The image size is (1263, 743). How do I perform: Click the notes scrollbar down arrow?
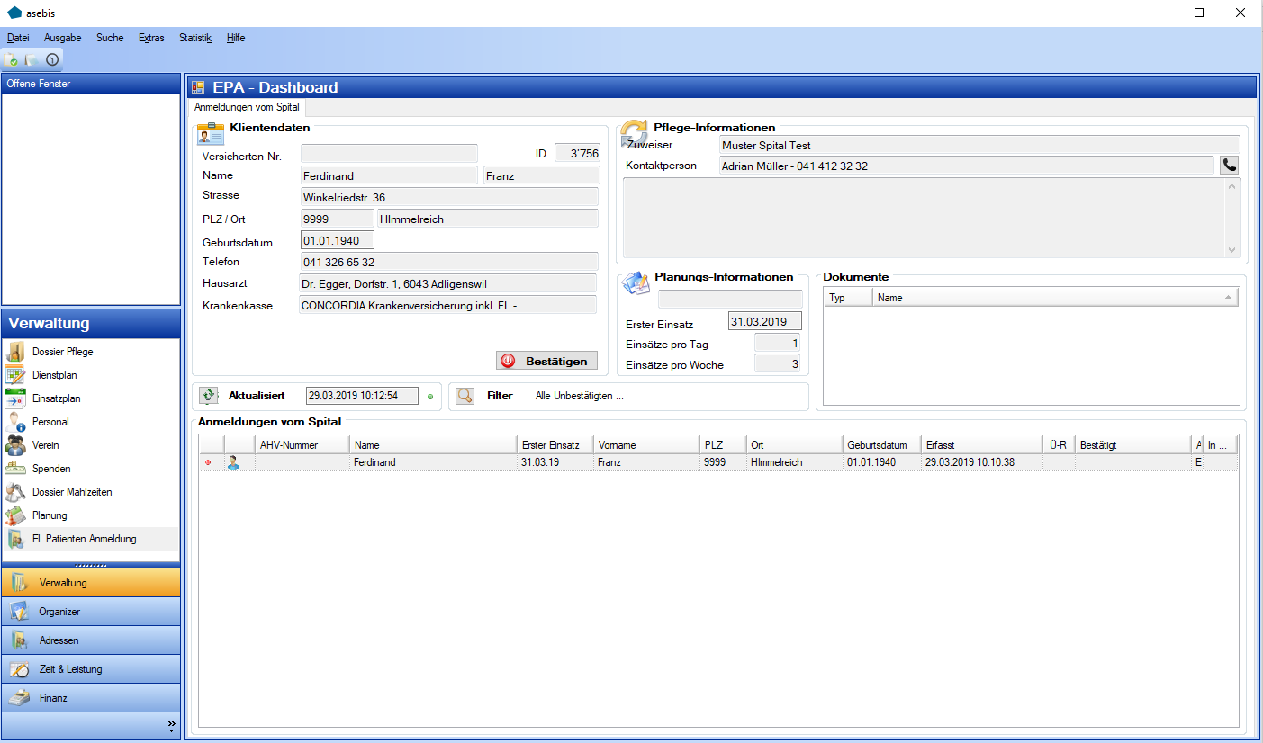coord(1232,251)
